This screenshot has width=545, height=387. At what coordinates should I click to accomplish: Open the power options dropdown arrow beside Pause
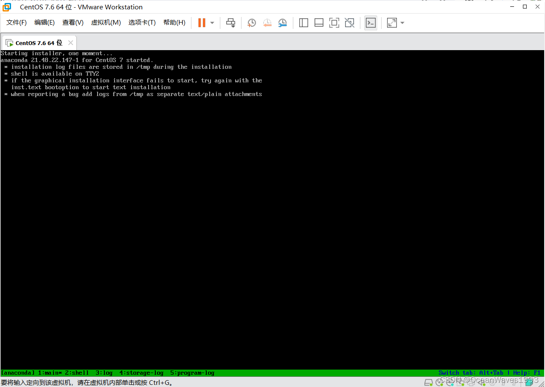point(212,23)
